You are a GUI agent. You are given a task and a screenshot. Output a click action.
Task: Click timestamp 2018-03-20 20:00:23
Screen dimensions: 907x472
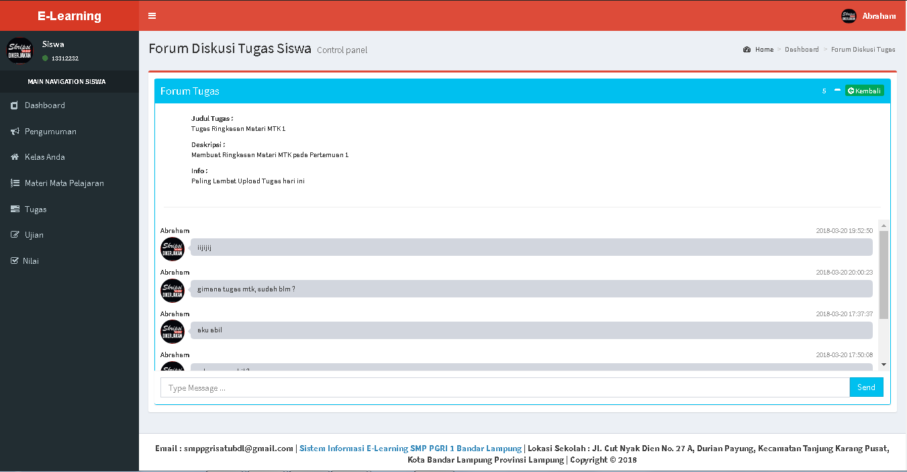coord(845,273)
